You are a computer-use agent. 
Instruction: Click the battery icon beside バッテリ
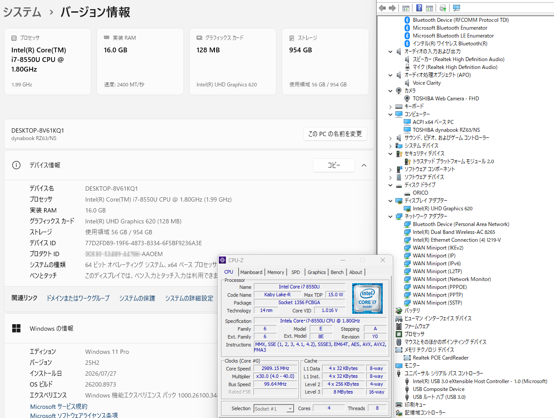pos(398,311)
